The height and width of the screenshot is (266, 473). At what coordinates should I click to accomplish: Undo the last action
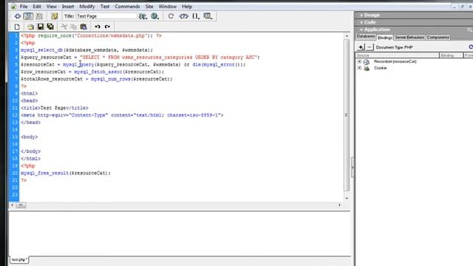[x=98, y=27]
